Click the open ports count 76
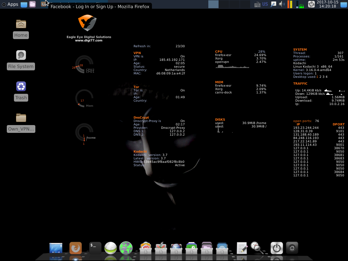Image resolution: width=348 pixels, height=261 pixels. [317, 121]
